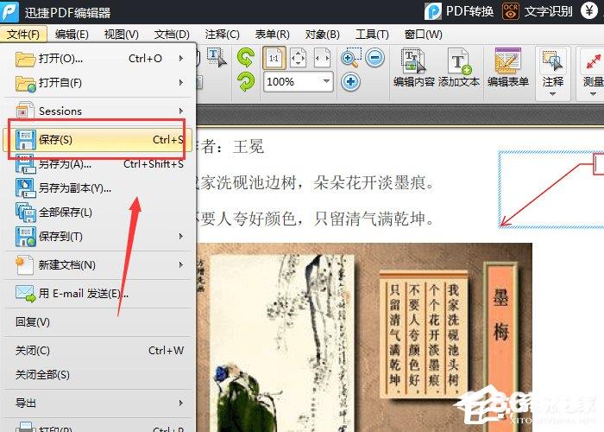Click the E-mail envelope icon
604x432 pixels.
click(x=25, y=294)
